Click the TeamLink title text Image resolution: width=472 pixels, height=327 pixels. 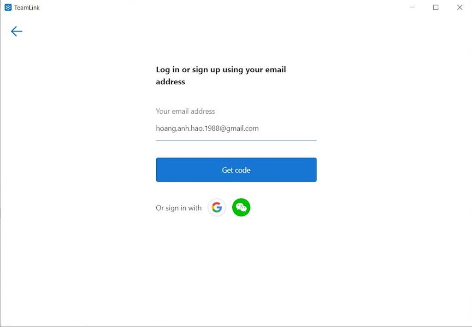pyautogui.click(x=27, y=7)
